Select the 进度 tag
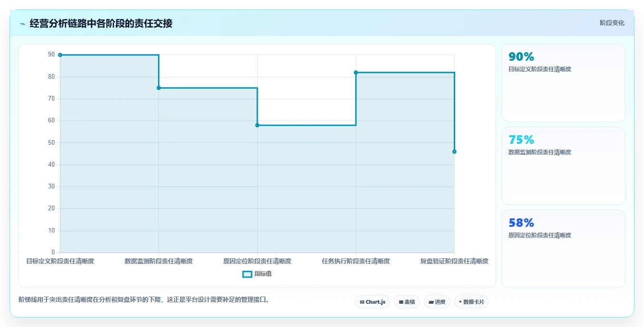 437,302
